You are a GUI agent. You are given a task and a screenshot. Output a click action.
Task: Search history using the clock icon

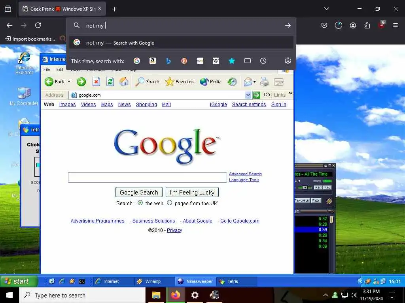click(263, 61)
